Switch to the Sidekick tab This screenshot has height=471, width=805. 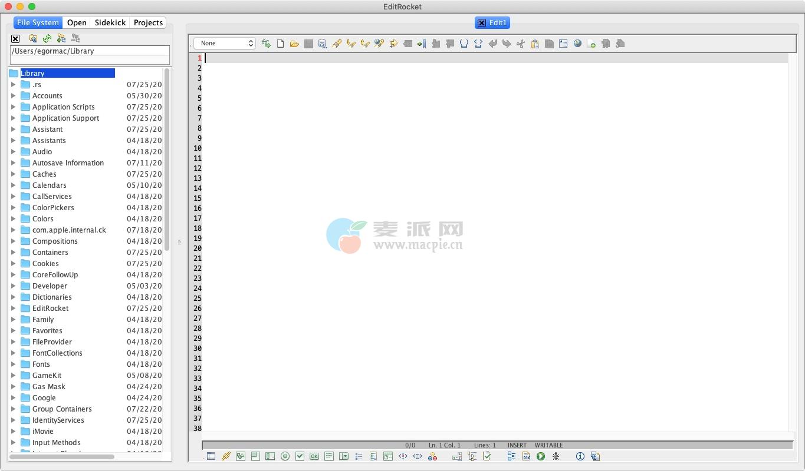[110, 22]
